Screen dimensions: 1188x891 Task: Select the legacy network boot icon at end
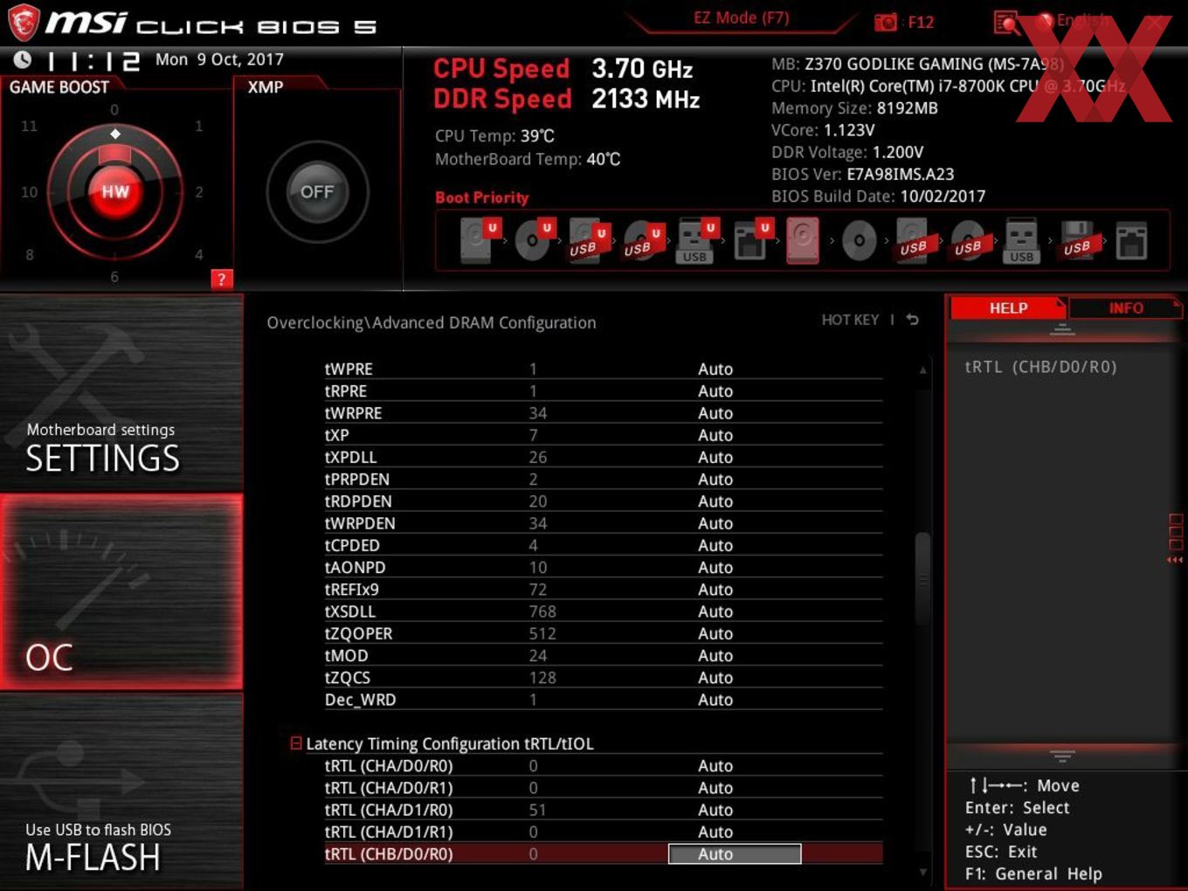point(1131,242)
